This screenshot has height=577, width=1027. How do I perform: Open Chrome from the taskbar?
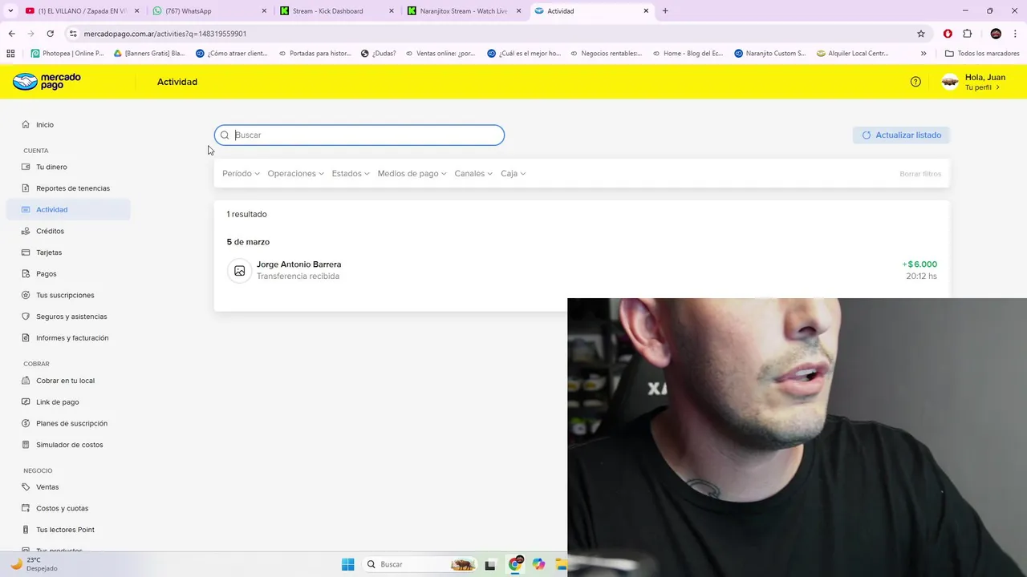point(515,564)
